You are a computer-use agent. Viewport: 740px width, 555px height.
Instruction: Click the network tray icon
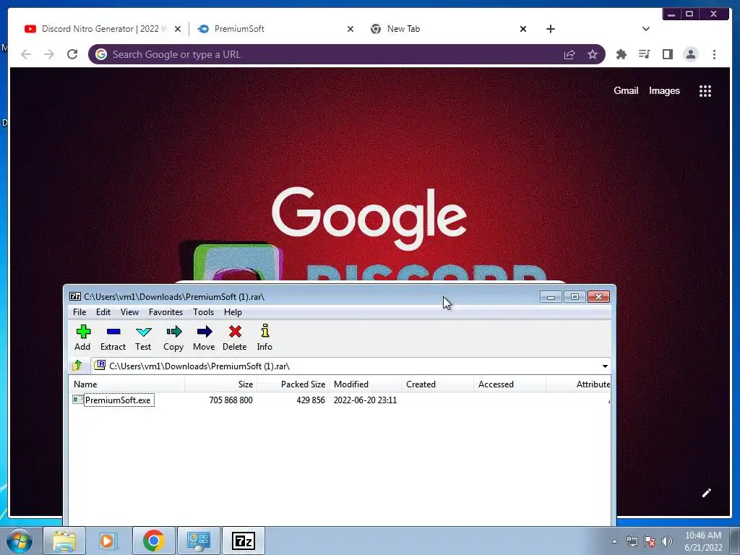tap(632, 541)
